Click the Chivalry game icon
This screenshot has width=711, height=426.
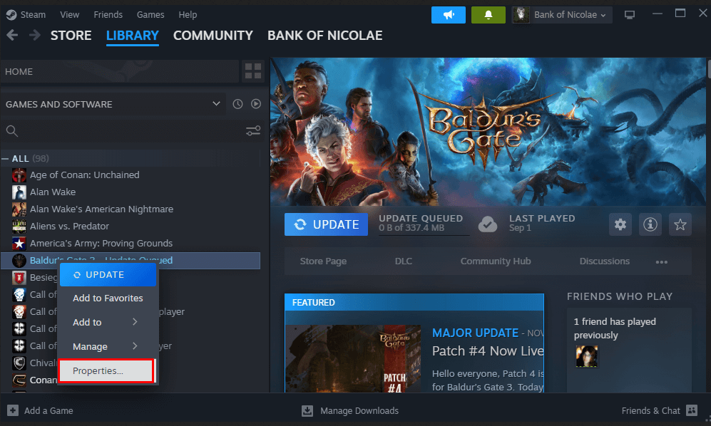coord(19,363)
